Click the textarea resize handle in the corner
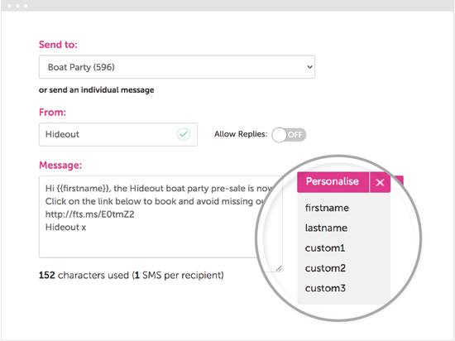455x341 pixels. pos(279,268)
